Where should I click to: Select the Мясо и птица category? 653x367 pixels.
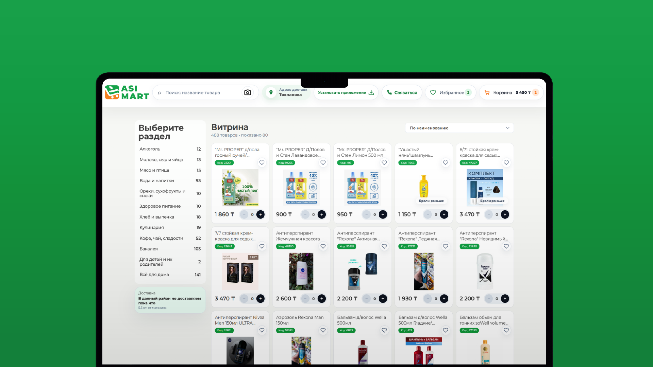pos(170,170)
